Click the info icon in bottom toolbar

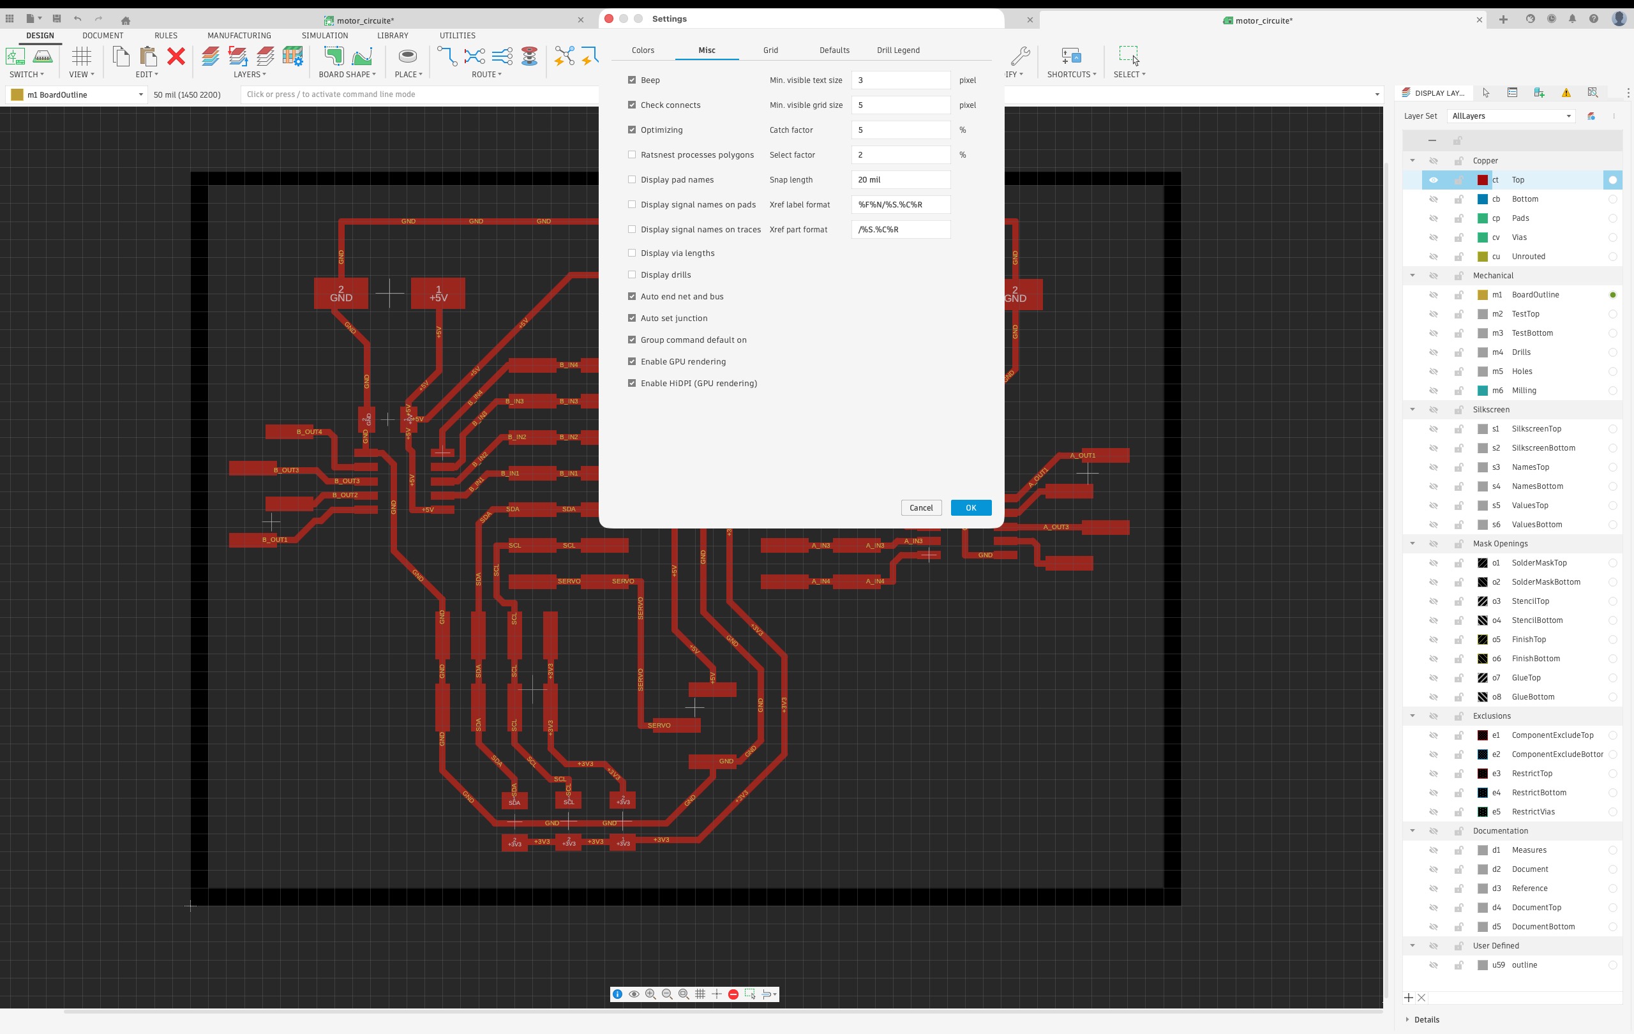(x=617, y=994)
